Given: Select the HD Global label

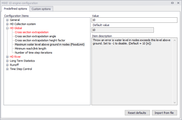Looking at the screenshot, I should [16, 28].
